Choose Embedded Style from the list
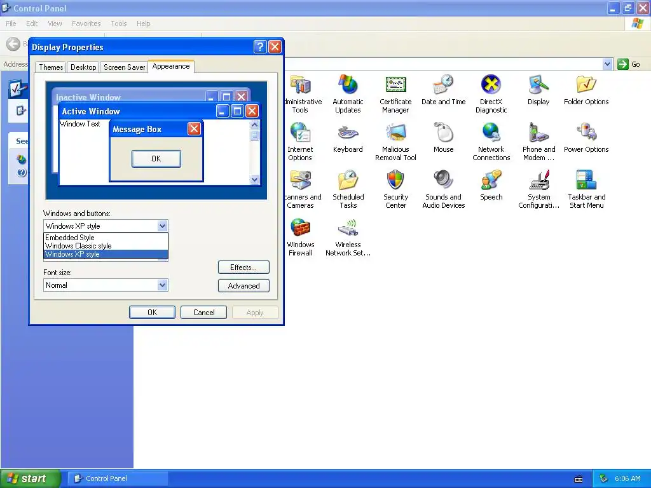Image resolution: width=651 pixels, height=488 pixels. point(106,238)
